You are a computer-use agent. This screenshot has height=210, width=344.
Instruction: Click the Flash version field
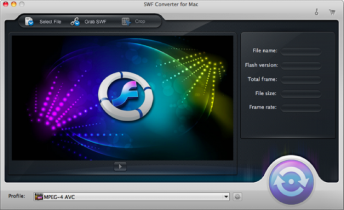click(301, 65)
